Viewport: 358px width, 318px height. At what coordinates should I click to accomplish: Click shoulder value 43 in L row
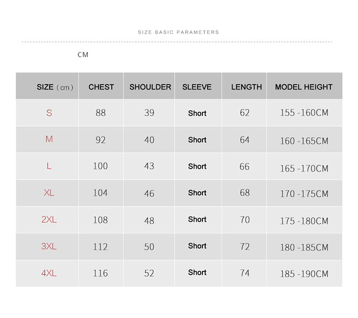click(149, 166)
